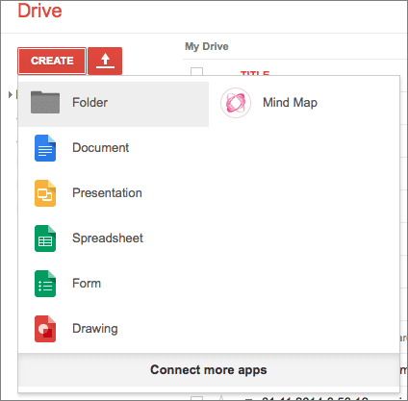
Task: Select the gray Folder icon
Action: click(45, 102)
